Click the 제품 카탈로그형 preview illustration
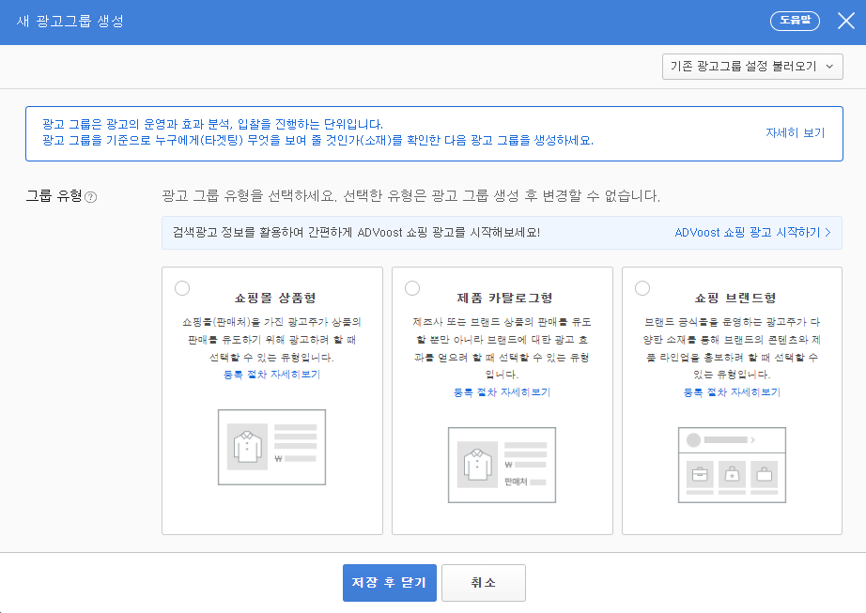Screen dimensions: 866x613 coord(503,465)
